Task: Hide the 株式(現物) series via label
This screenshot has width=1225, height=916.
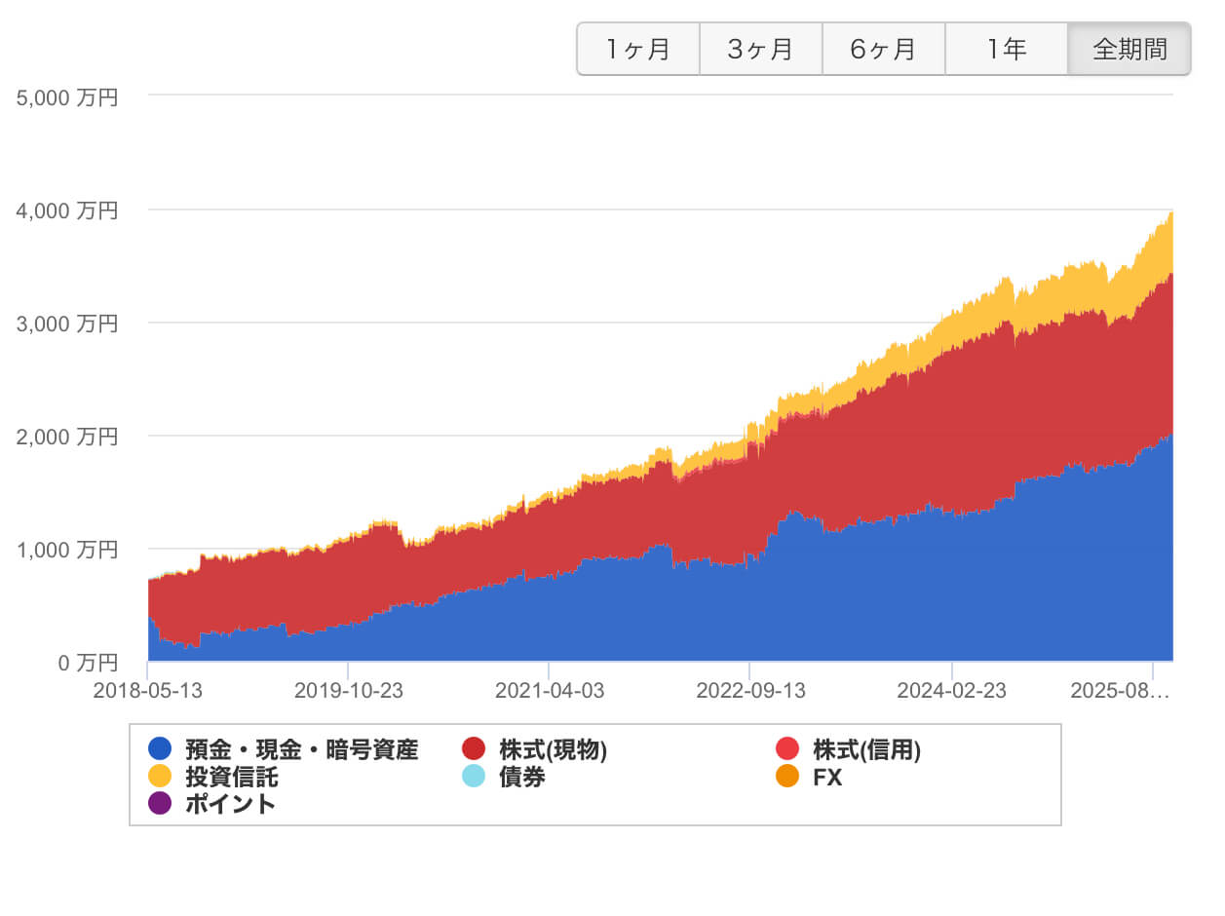Action: click(x=553, y=749)
